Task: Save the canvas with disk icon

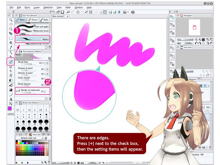Action: tap(62, 12)
